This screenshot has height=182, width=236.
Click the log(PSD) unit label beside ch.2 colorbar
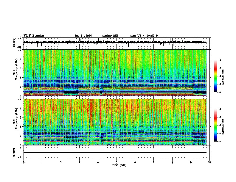[223, 126]
